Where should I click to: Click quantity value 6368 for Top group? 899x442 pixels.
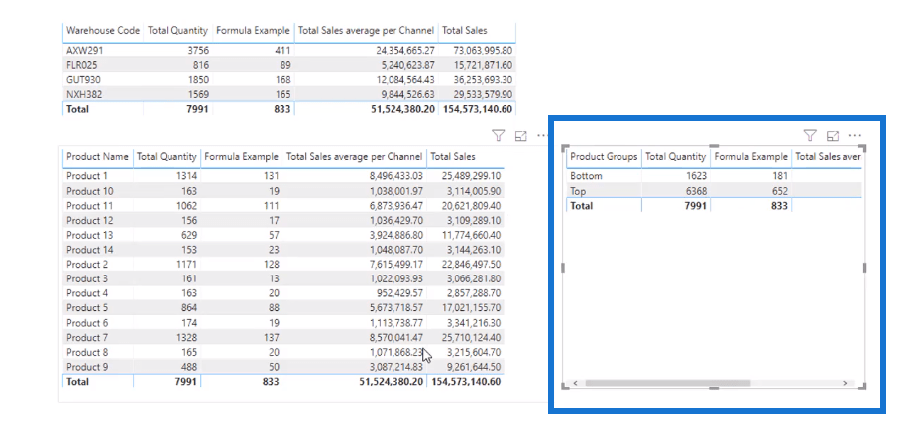(x=694, y=191)
